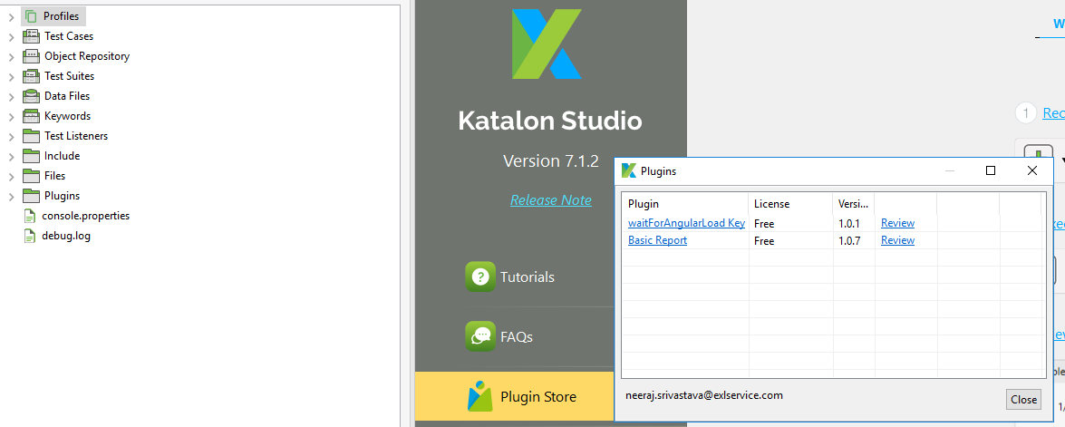The width and height of the screenshot is (1065, 427).
Task: Expand the Test Suites node
Action: (x=11, y=77)
